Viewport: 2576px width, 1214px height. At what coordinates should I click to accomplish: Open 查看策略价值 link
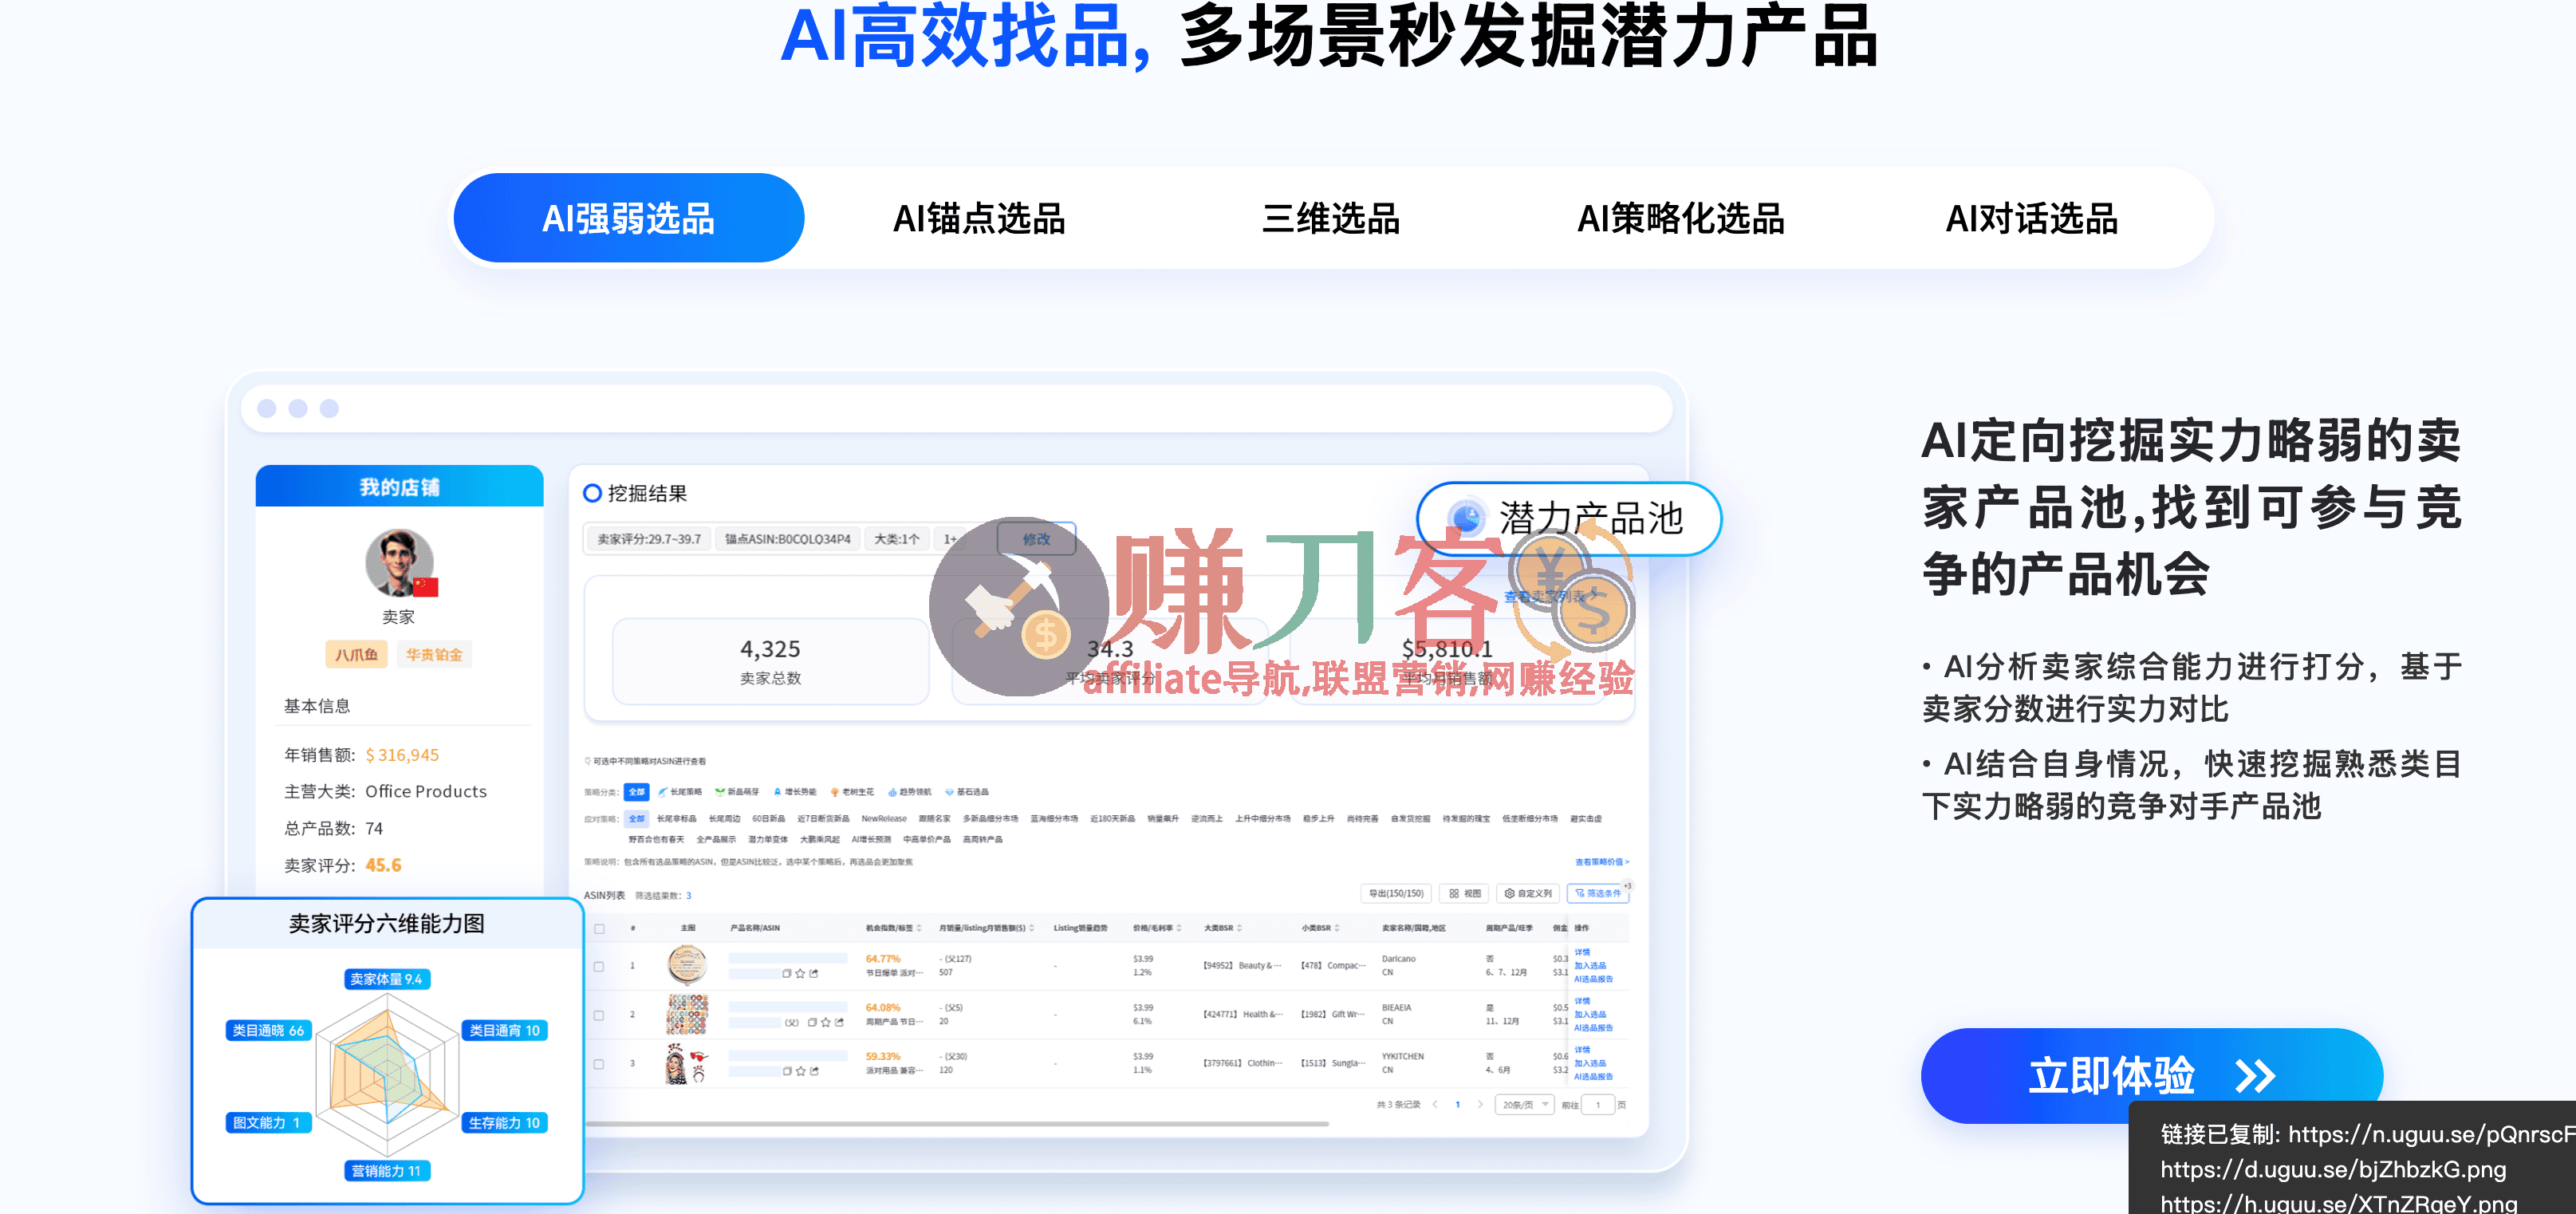click(1602, 862)
